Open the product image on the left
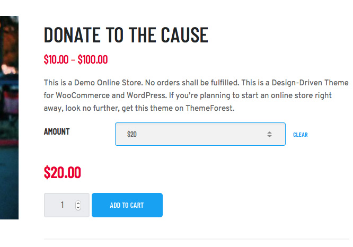The image size is (353, 247). coord(9,118)
